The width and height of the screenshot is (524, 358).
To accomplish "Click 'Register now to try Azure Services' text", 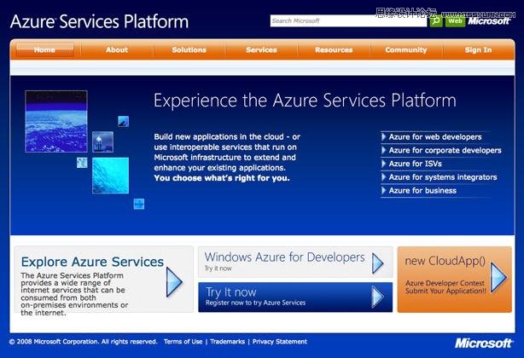I will click(255, 303).
